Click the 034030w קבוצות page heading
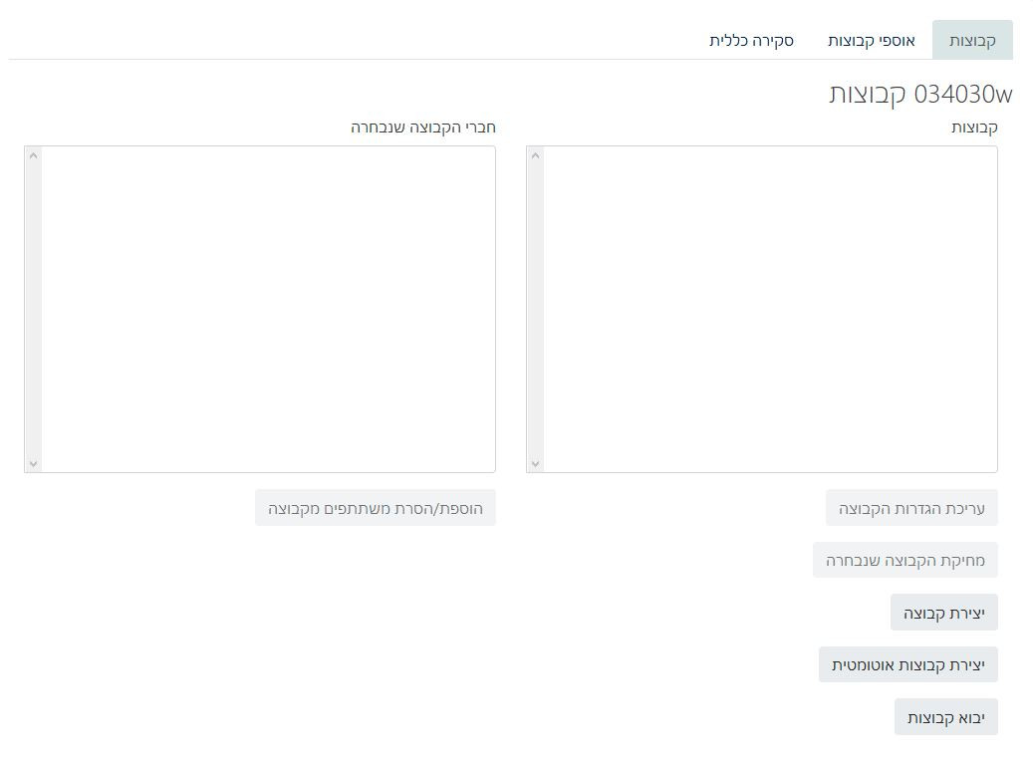 [x=919, y=95]
